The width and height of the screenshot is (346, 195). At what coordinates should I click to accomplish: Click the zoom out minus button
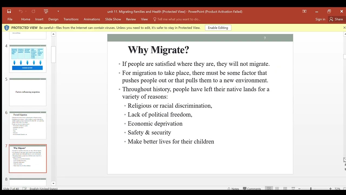coord(299,189)
